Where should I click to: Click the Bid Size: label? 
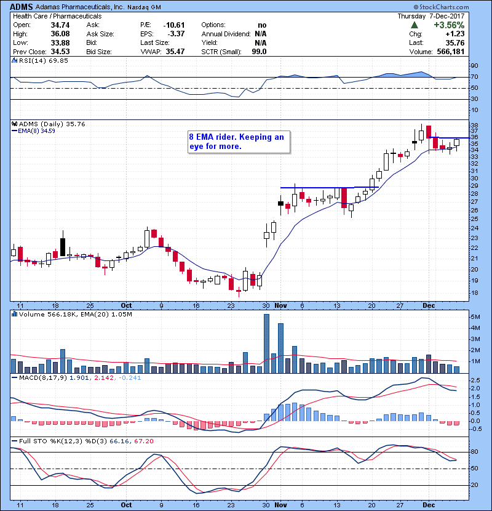99,52
